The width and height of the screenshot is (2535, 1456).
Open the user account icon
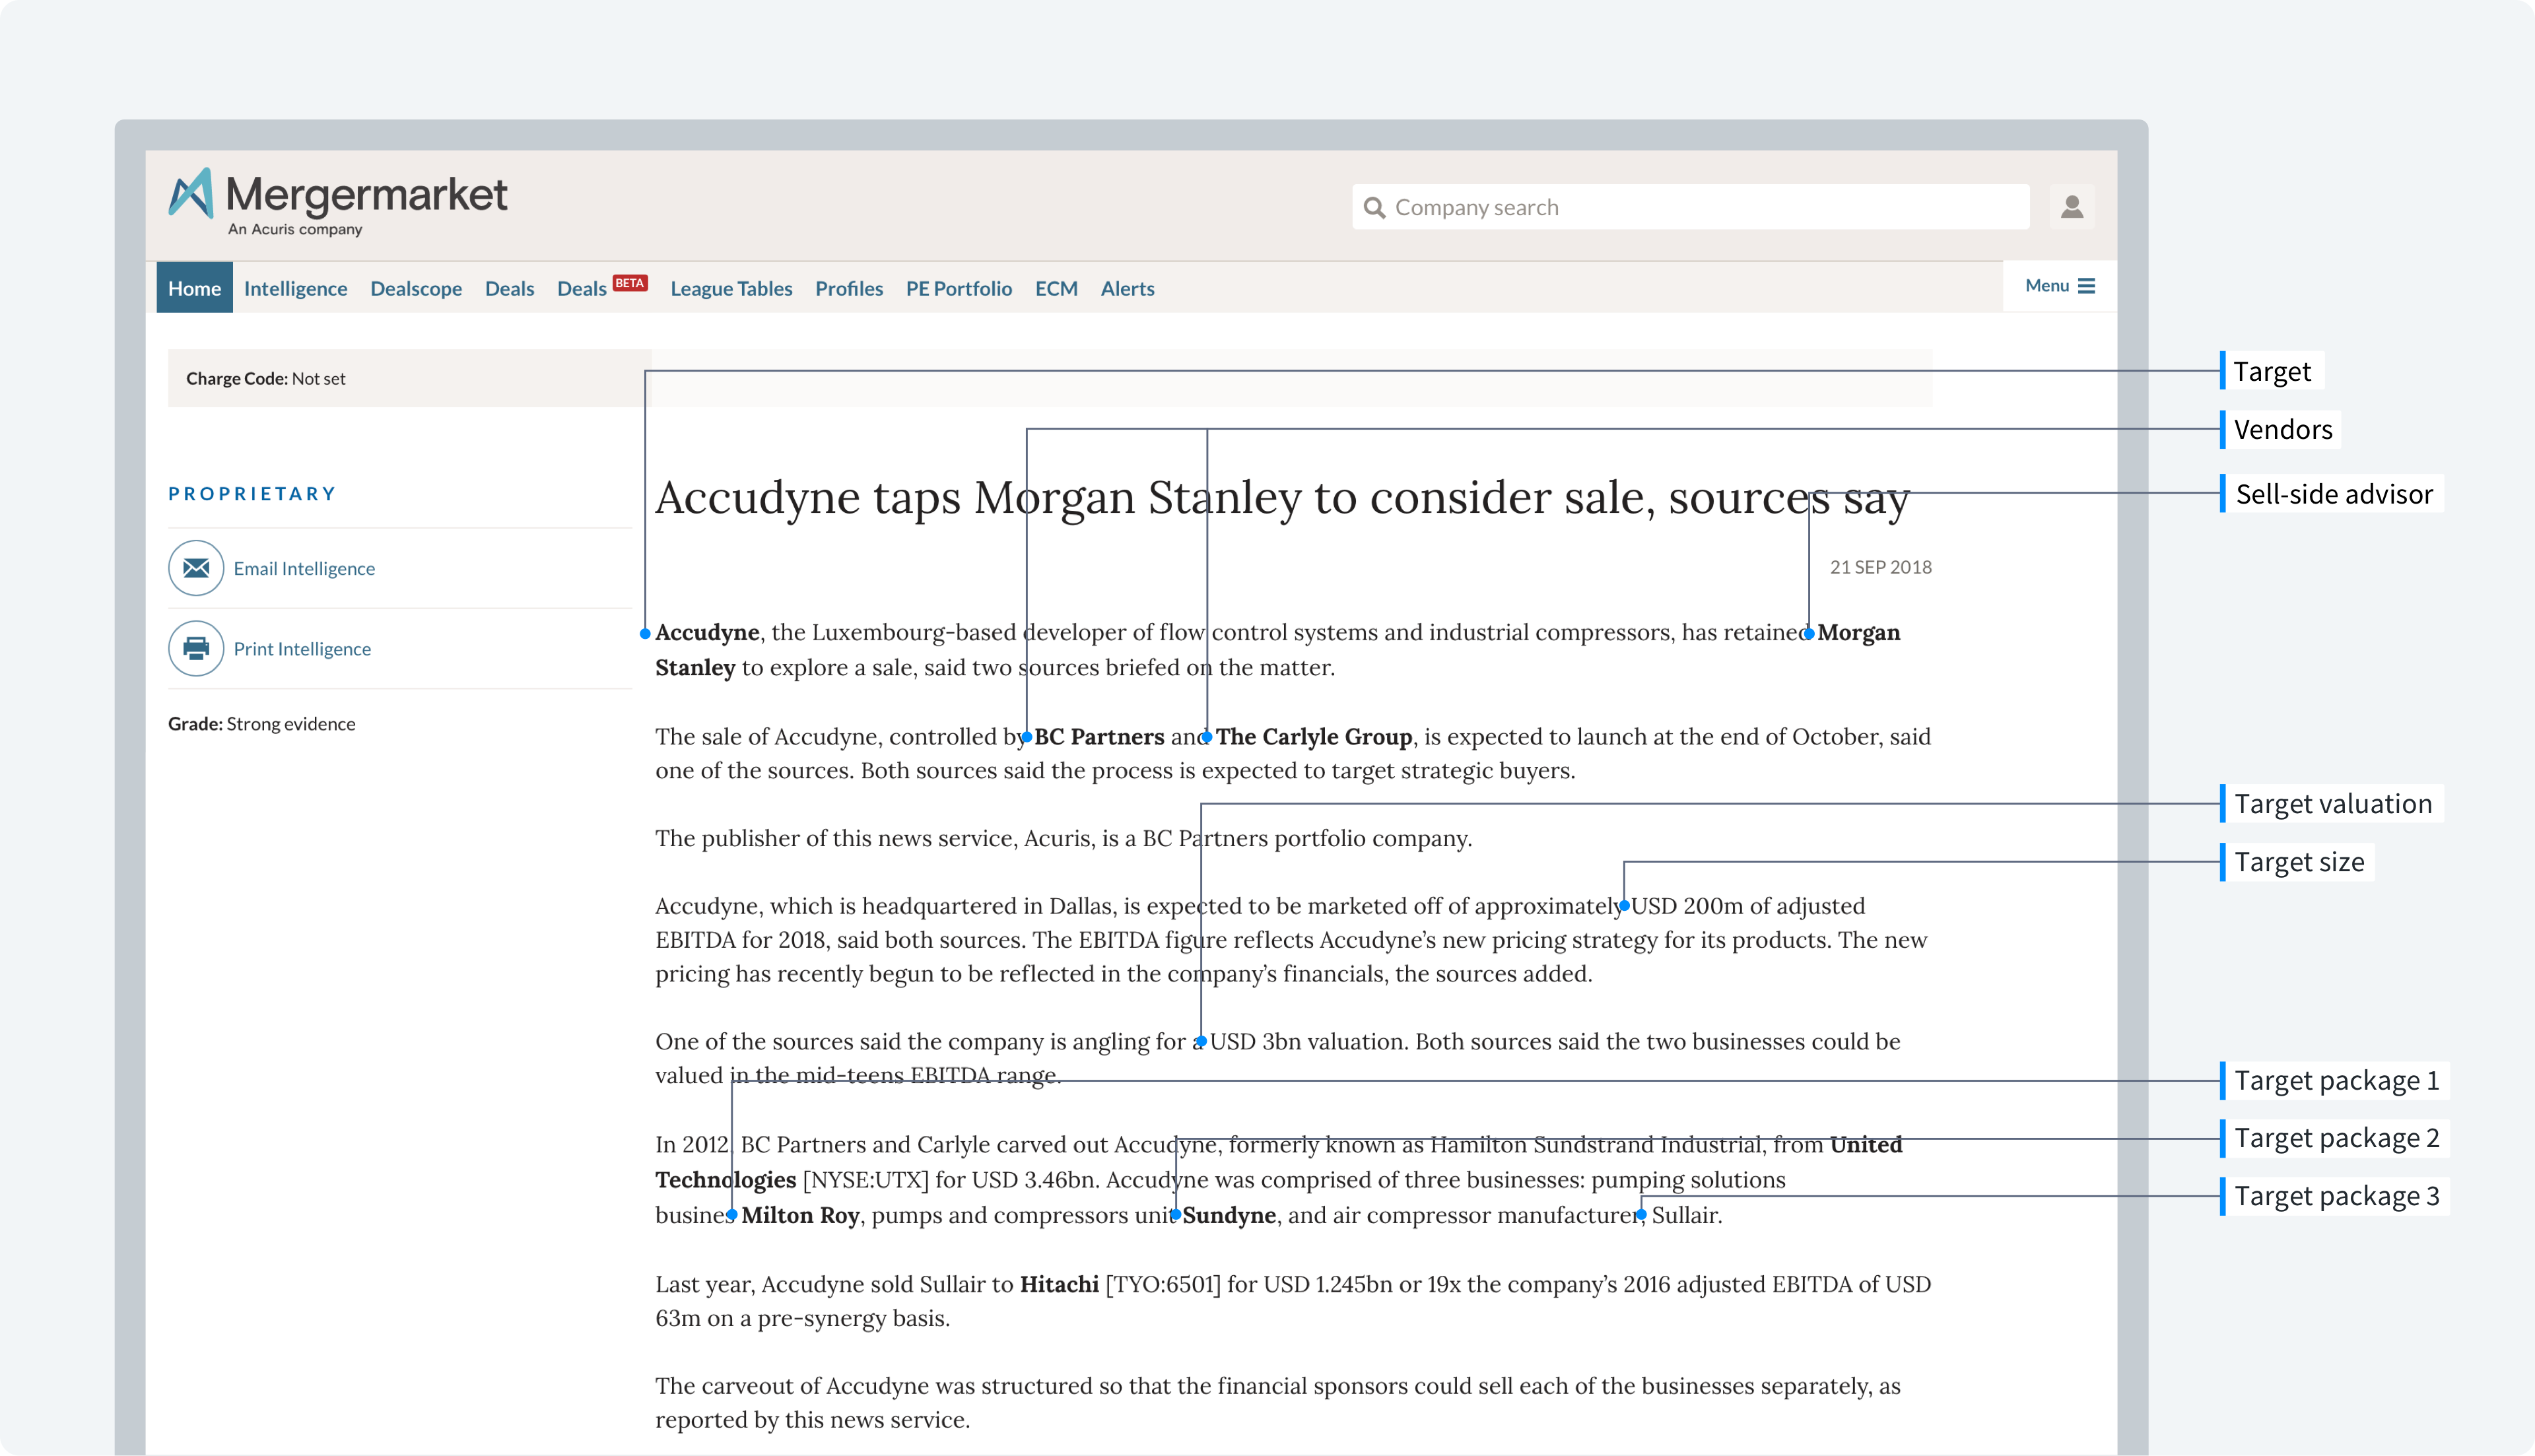pos(2072,206)
